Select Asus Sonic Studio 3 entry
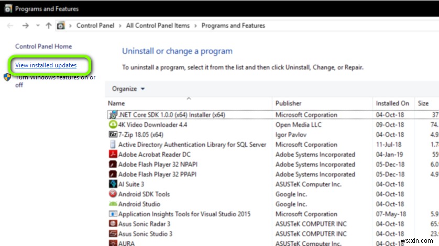Viewport: 439px width, 246px height. [145, 233]
